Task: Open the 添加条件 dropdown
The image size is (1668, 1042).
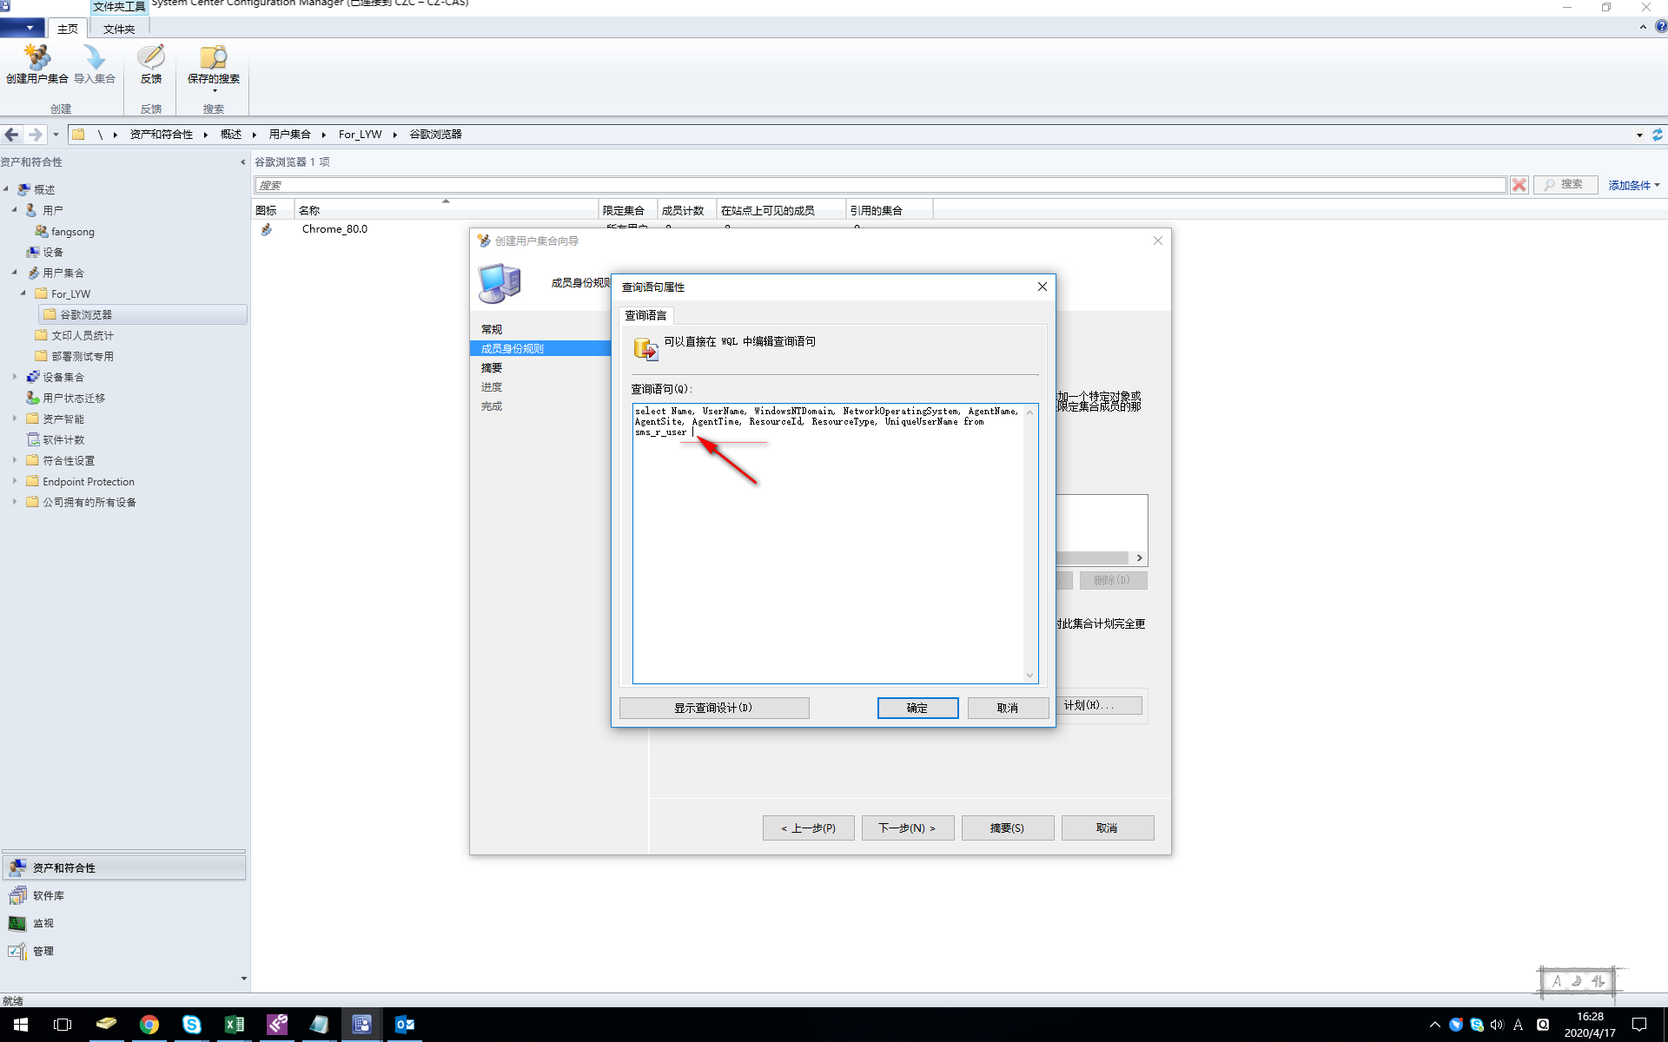Action: pyautogui.click(x=1634, y=185)
